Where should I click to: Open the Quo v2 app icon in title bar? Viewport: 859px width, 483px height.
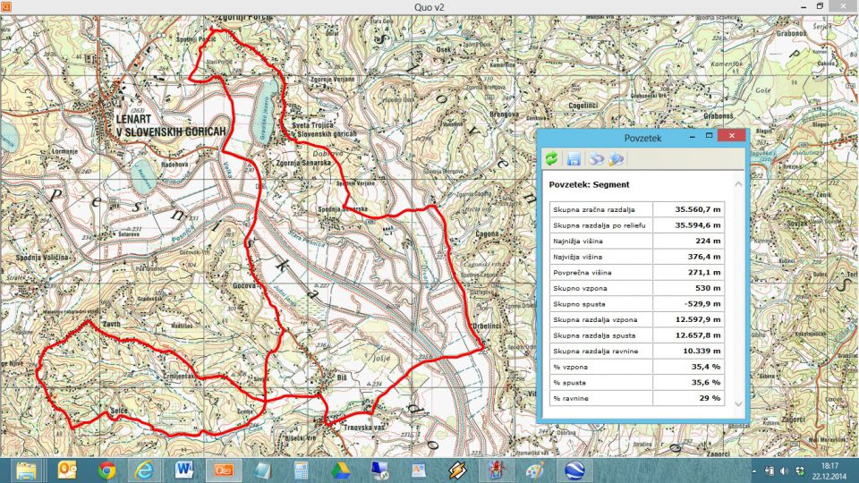click(x=6, y=6)
